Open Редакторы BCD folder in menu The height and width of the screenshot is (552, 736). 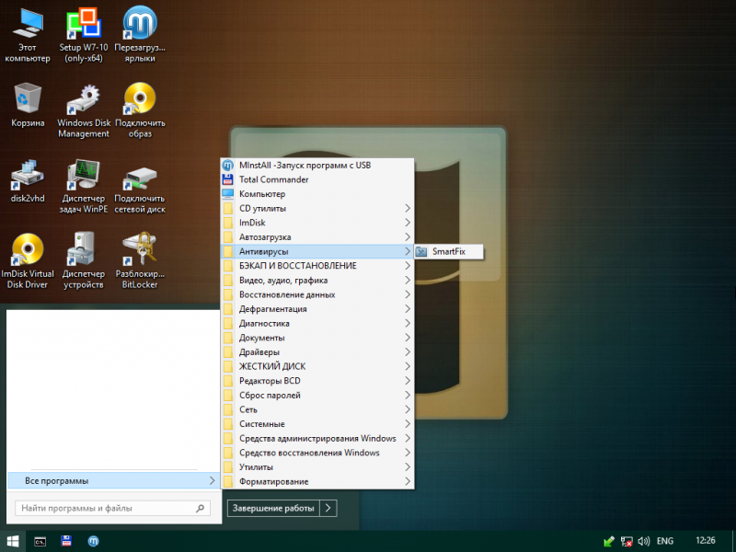pos(317,381)
